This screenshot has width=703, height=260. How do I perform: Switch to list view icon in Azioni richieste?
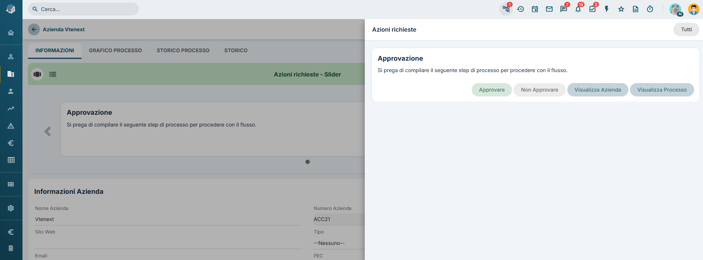(53, 74)
